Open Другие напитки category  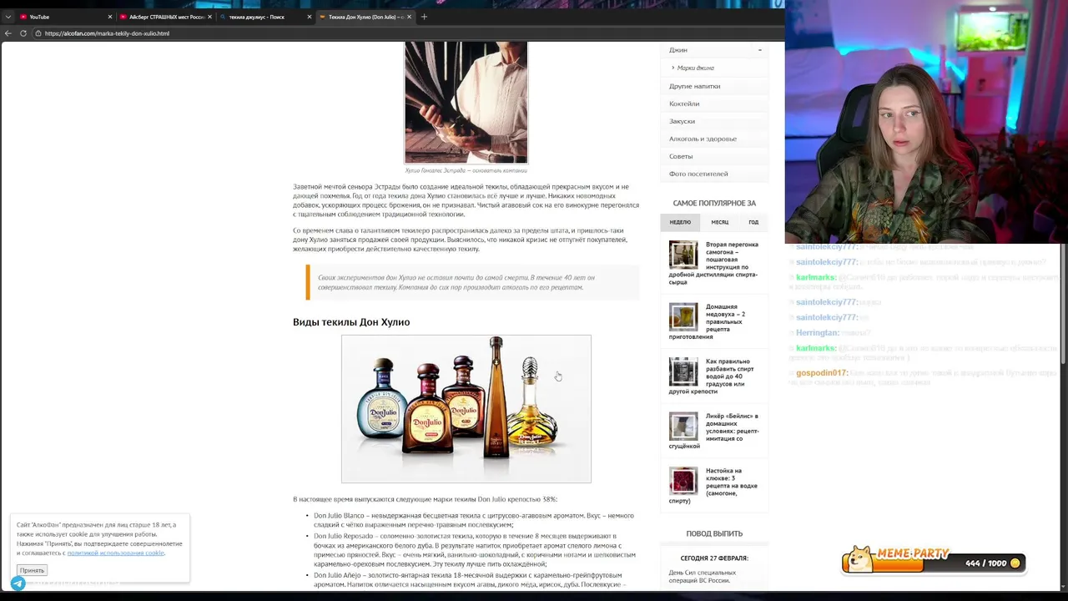coord(694,86)
